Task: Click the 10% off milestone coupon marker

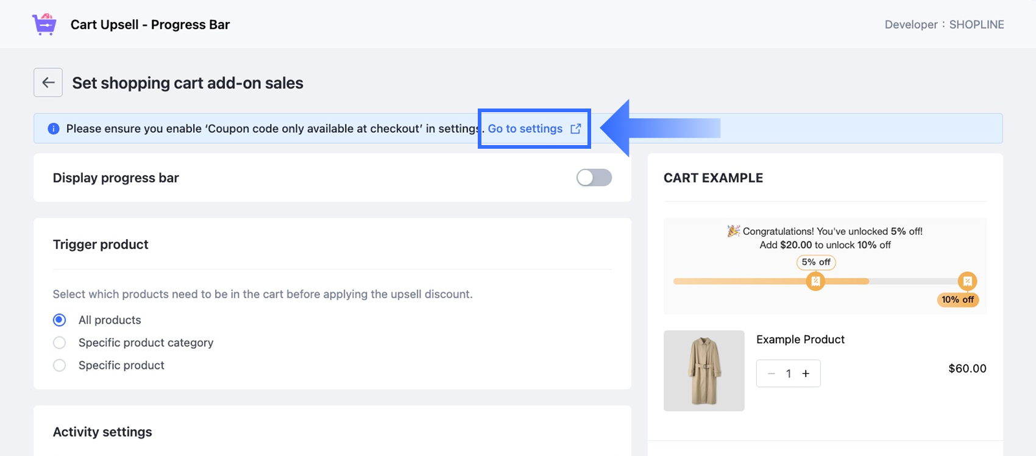Action: (967, 281)
